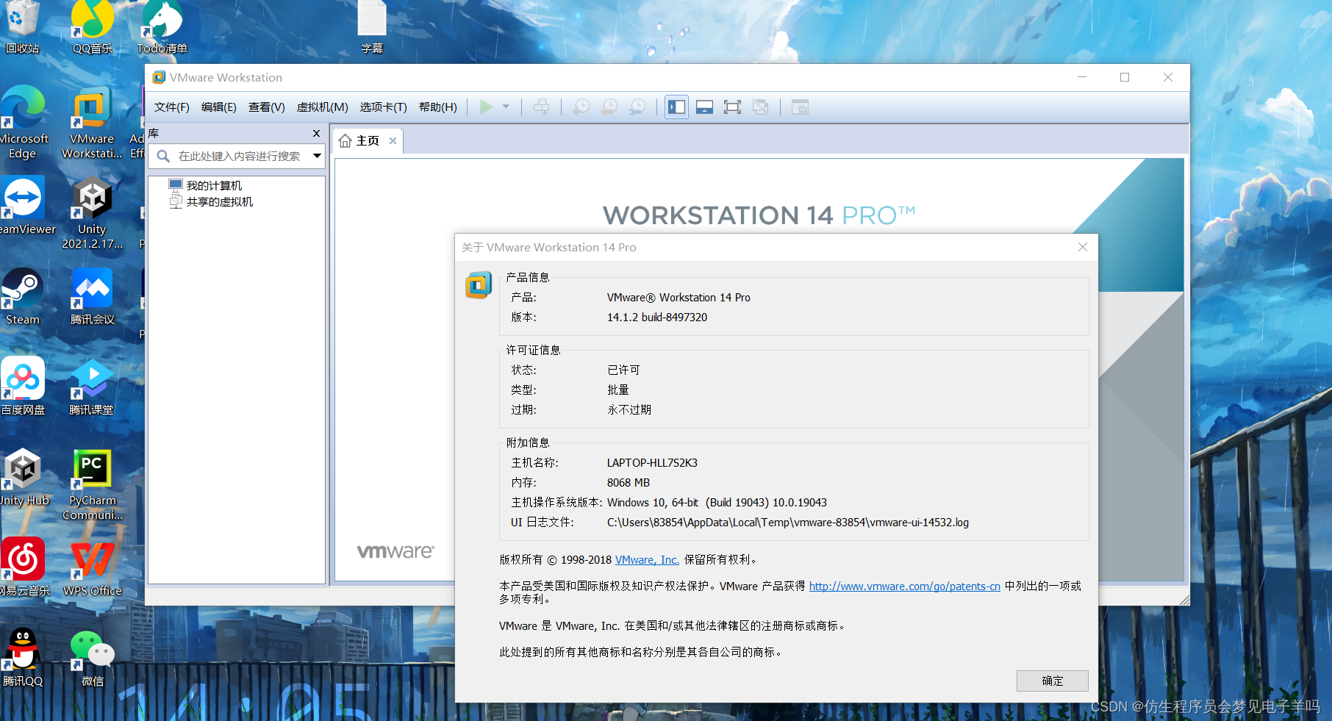The width and height of the screenshot is (1332, 721).
Task: Open the QQ音乐 desktop icon
Action: [92, 28]
